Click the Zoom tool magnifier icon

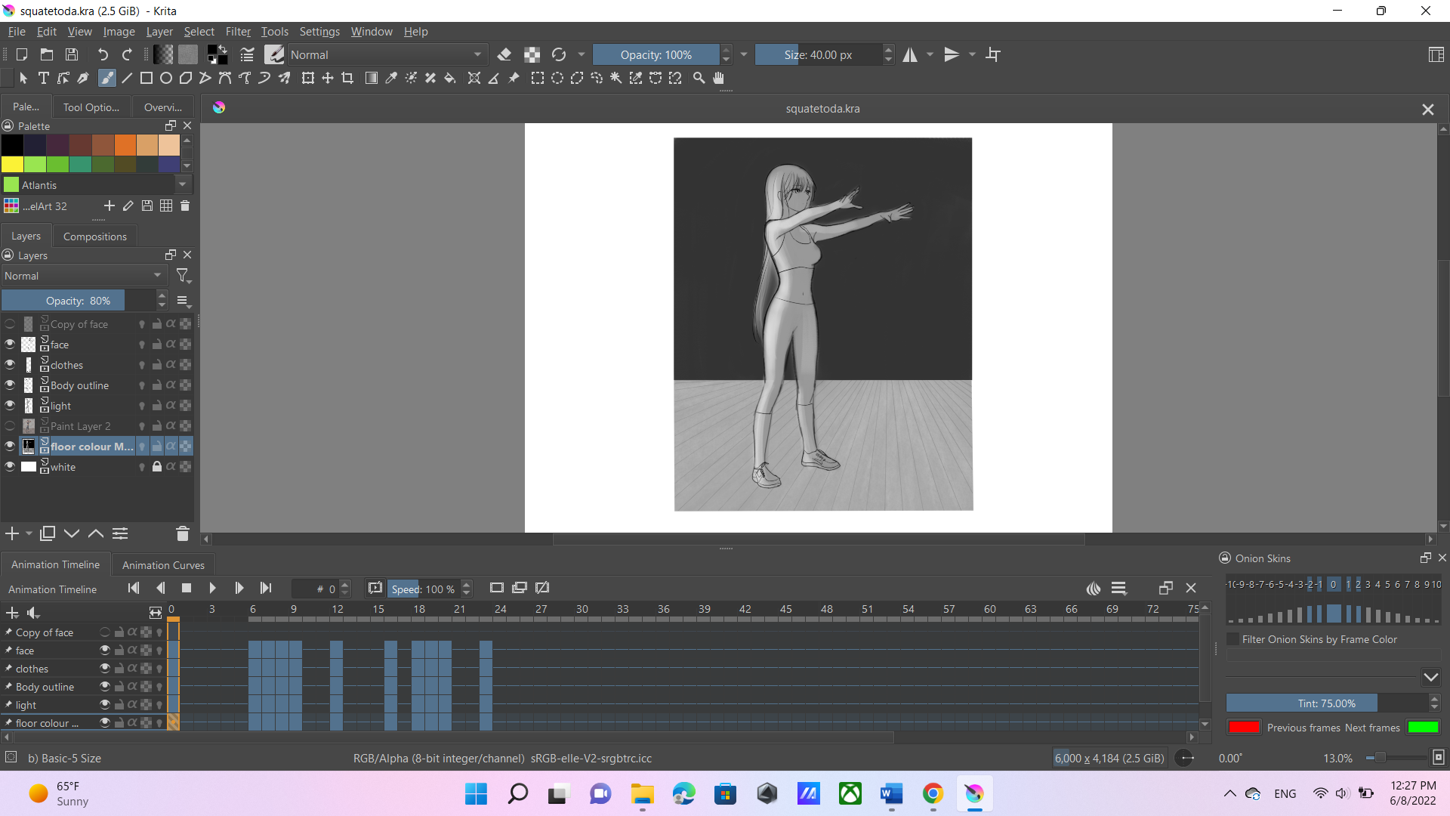point(699,78)
